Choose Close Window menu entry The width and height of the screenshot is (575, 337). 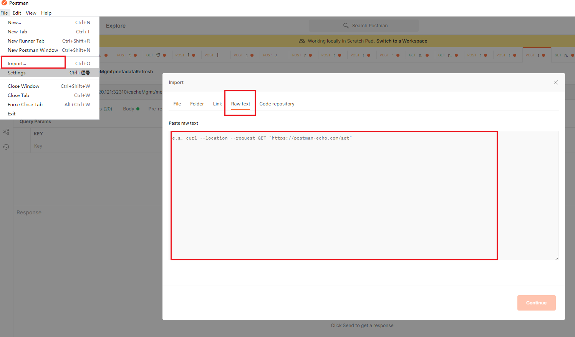click(50, 86)
